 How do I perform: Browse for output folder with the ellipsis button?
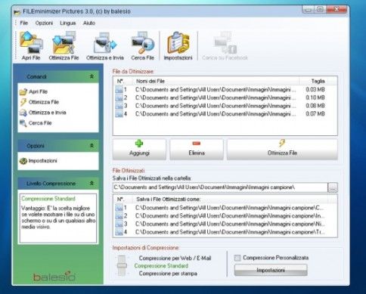pos(333,187)
